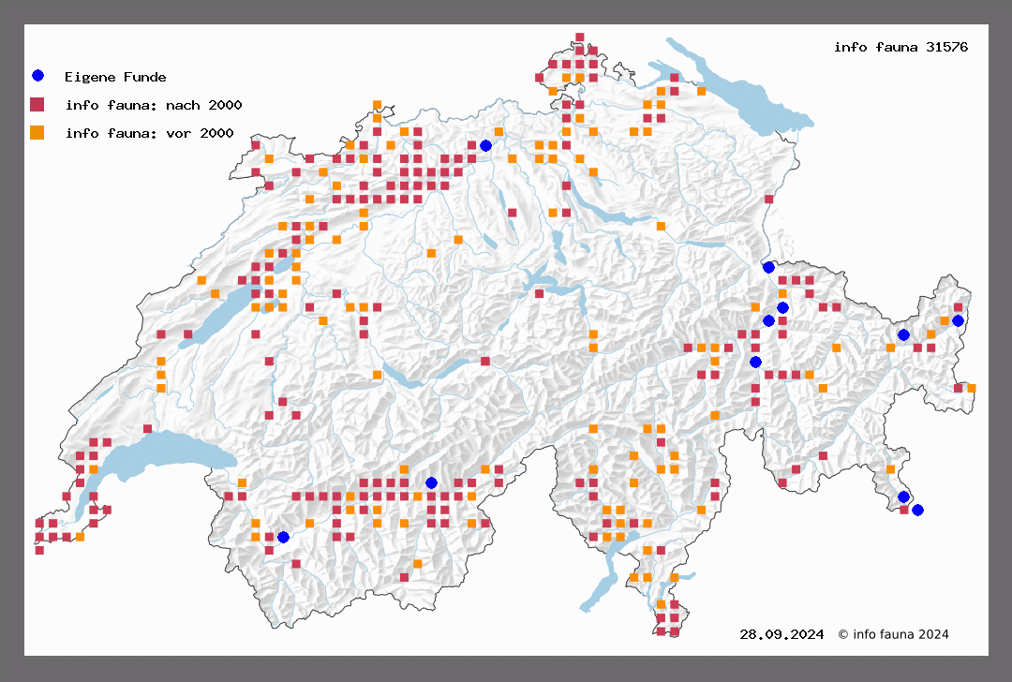Click the lowest red square in the southwest corner
The height and width of the screenshot is (682, 1012).
click(39, 550)
